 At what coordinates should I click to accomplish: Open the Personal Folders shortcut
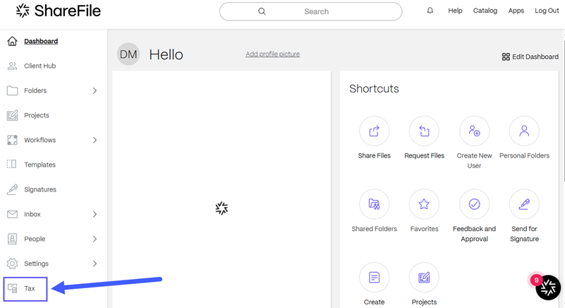tap(524, 131)
